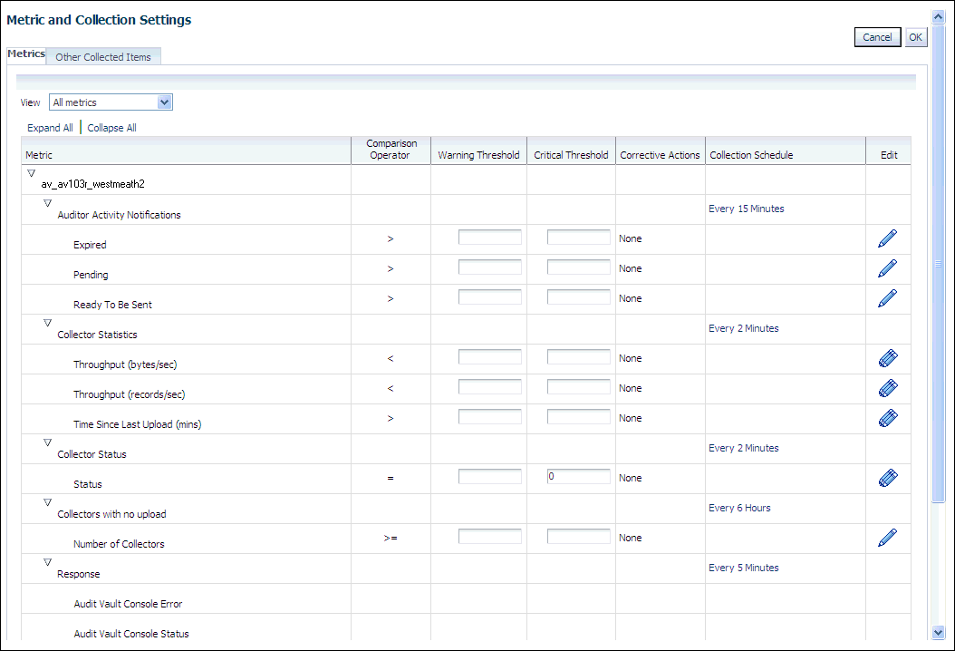Focus Warning Threshold for Ready To Be Sent
The width and height of the screenshot is (955, 651).
point(489,296)
